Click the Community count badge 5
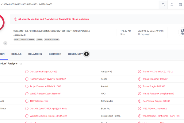 point(86,54)
